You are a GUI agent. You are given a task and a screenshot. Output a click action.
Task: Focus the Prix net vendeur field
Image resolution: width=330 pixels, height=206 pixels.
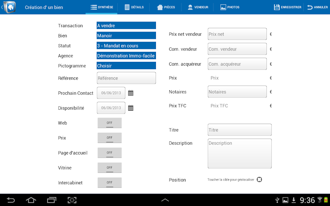(237, 34)
